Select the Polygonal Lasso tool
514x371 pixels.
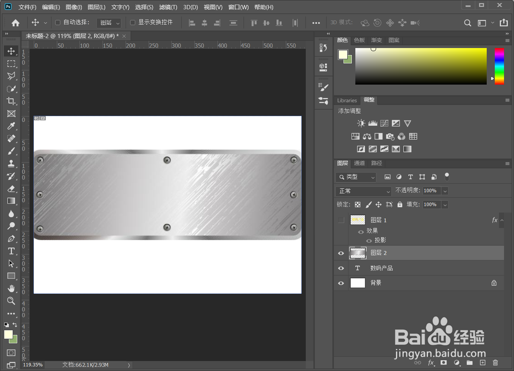point(11,76)
